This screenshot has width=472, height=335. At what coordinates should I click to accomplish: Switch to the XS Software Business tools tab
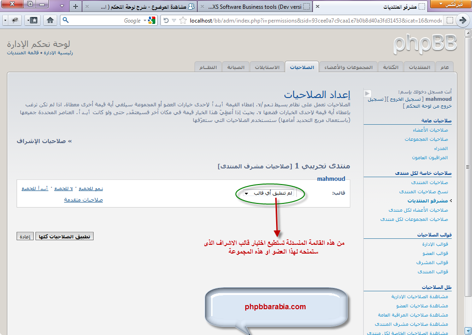pyautogui.click(x=255, y=6)
